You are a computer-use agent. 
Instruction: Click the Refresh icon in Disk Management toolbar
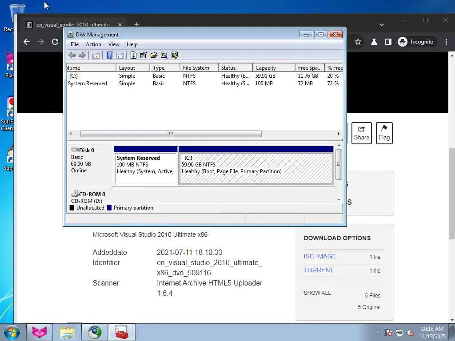(133, 55)
